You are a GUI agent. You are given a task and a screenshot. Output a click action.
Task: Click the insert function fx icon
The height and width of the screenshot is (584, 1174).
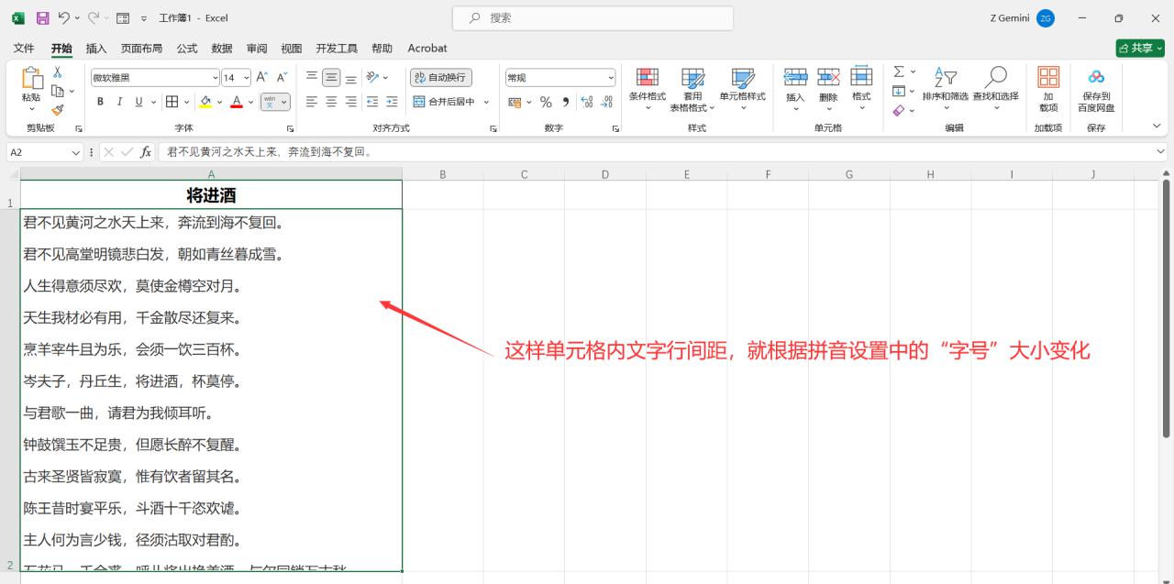[x=146, y=152]
